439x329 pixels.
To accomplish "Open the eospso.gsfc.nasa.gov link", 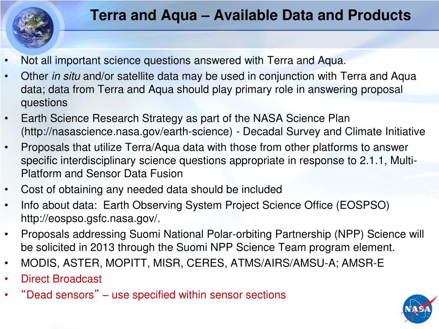I will click(90, 218).
